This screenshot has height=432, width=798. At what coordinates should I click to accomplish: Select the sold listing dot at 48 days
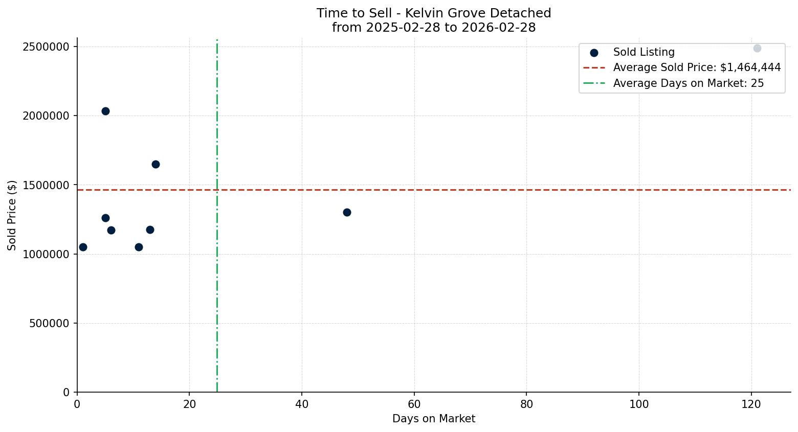(347, 212)
